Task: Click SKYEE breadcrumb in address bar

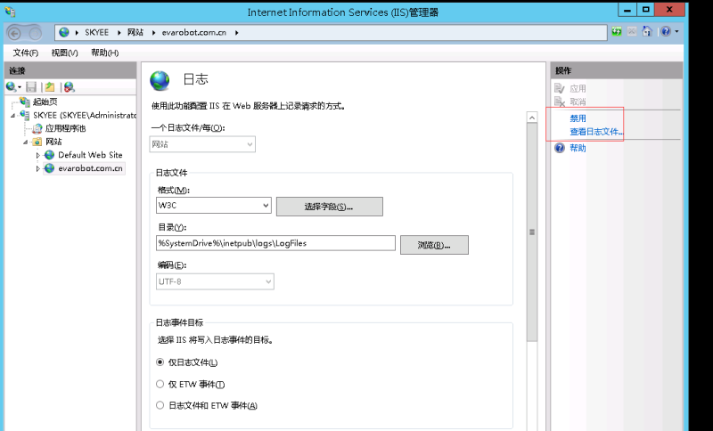Action: (97, 33)
